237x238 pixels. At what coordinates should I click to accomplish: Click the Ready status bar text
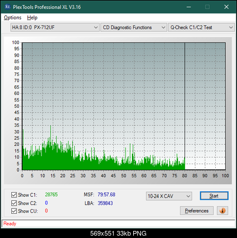pos(9,224)
